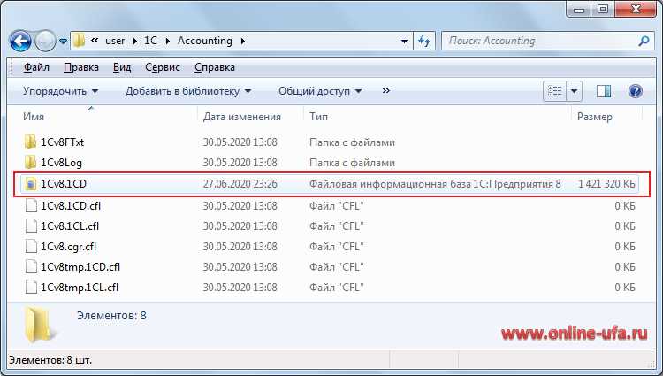Click the magnifier search icon
The image size is (663, 376).
[644, 41]
